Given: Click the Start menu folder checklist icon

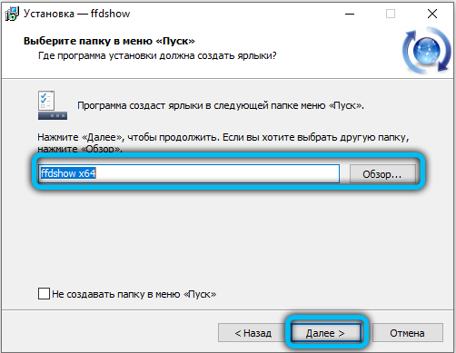Looking at the screenshot, I should 53,105.
